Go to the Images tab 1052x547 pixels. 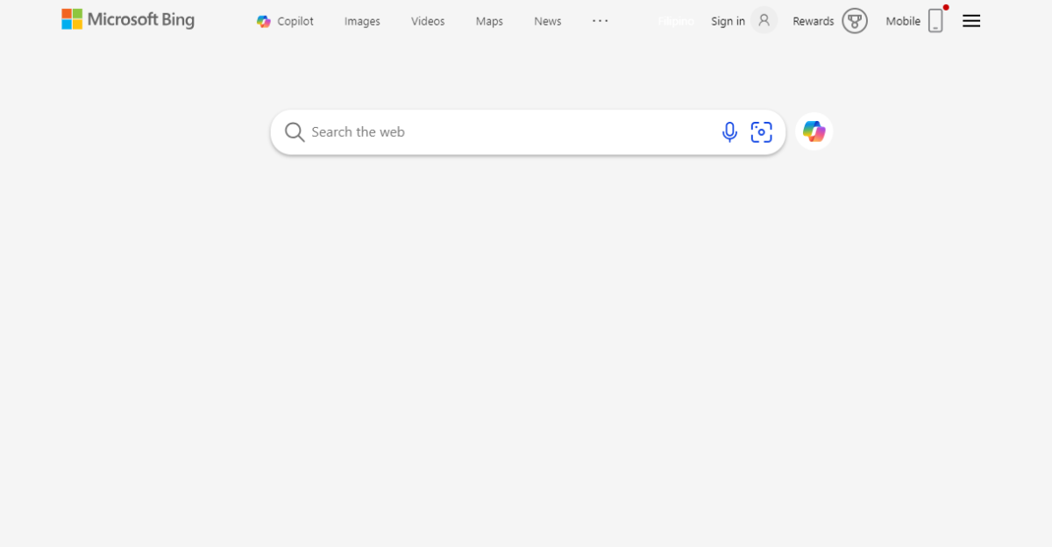tap(362, 21)
